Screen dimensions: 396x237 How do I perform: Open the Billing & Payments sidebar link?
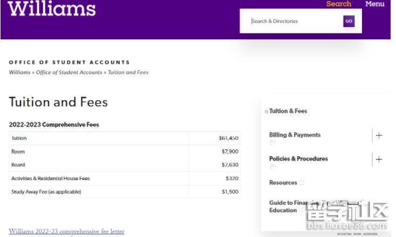click(295, 135)
